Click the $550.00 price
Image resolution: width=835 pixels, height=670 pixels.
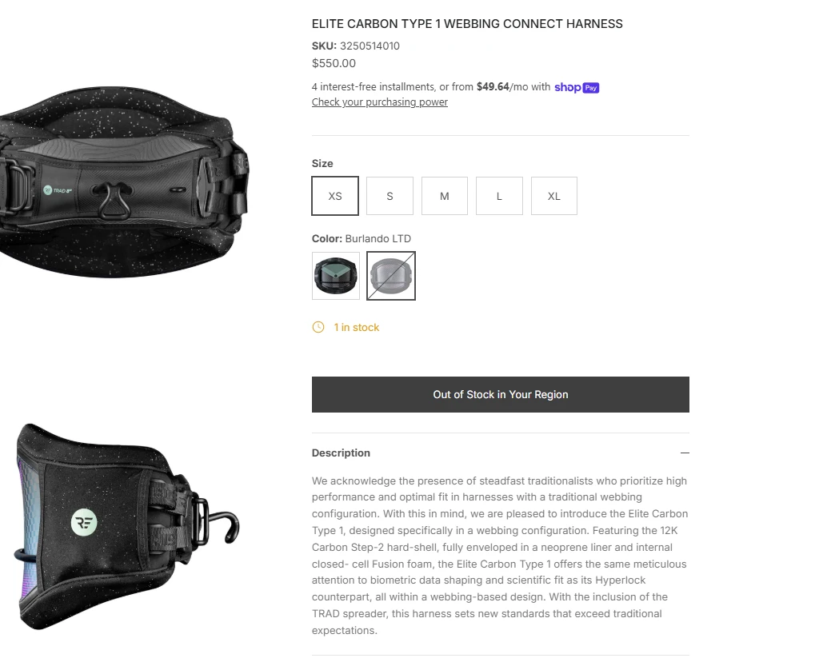click(334, 63)
